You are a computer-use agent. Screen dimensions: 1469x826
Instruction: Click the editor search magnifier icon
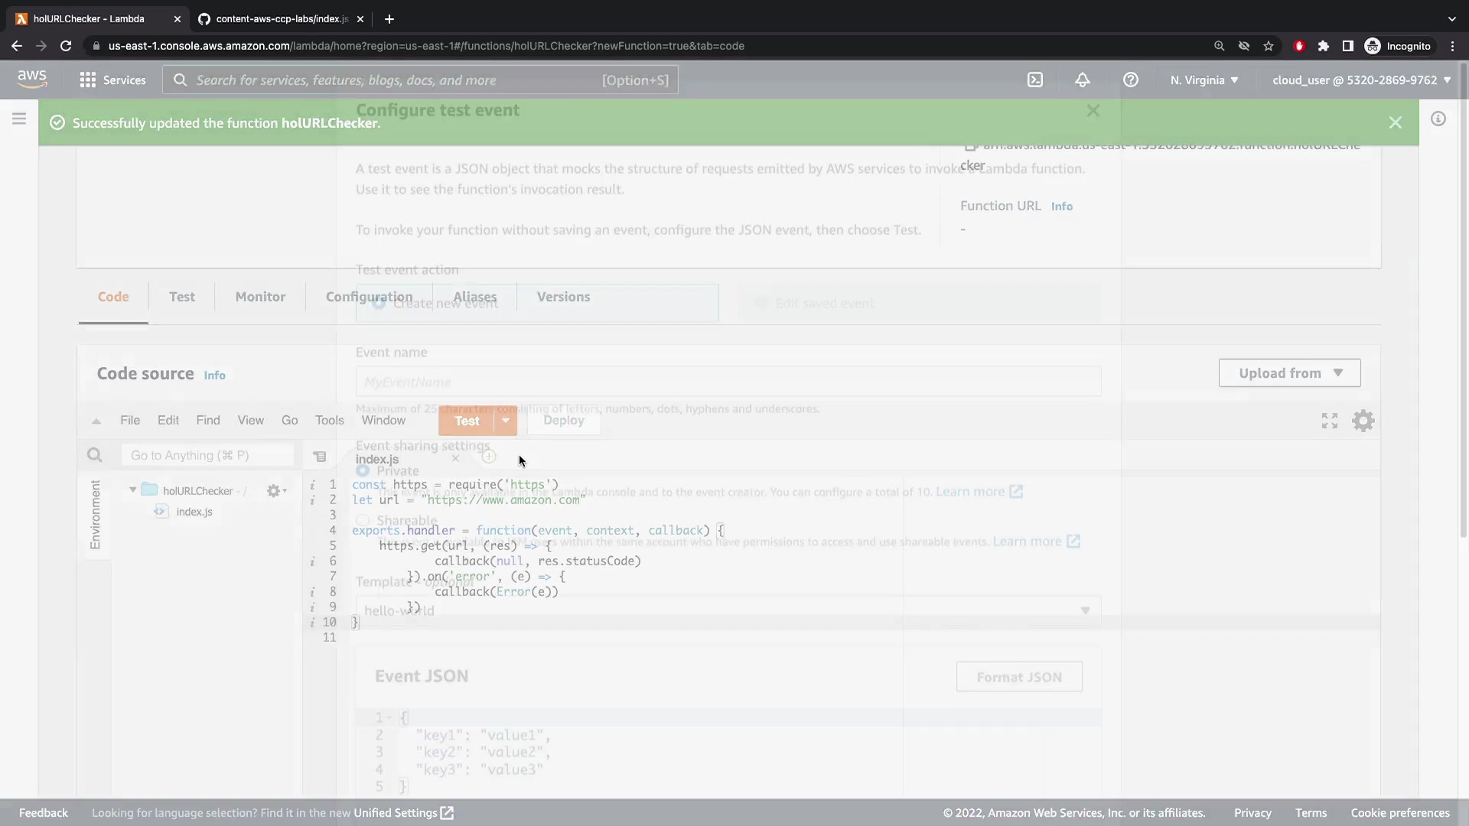click(94, 456)
